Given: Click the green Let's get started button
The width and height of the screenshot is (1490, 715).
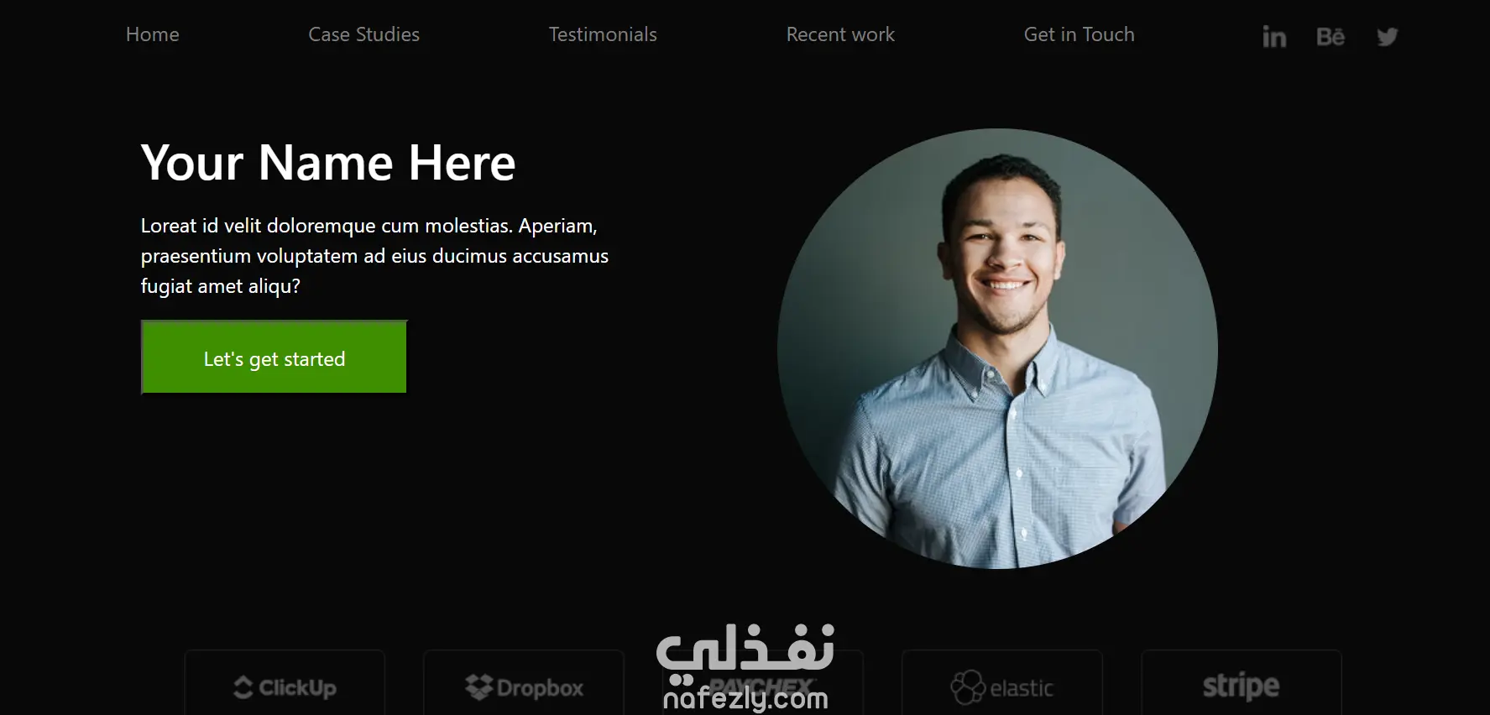Looking at the screenshot, I should click(x=274, y=357).
